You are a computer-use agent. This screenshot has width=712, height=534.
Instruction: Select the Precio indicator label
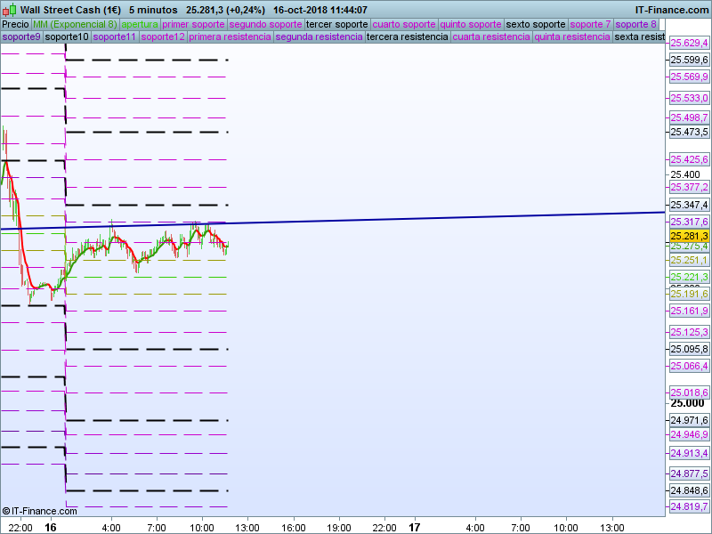click(x=15, y=24)
